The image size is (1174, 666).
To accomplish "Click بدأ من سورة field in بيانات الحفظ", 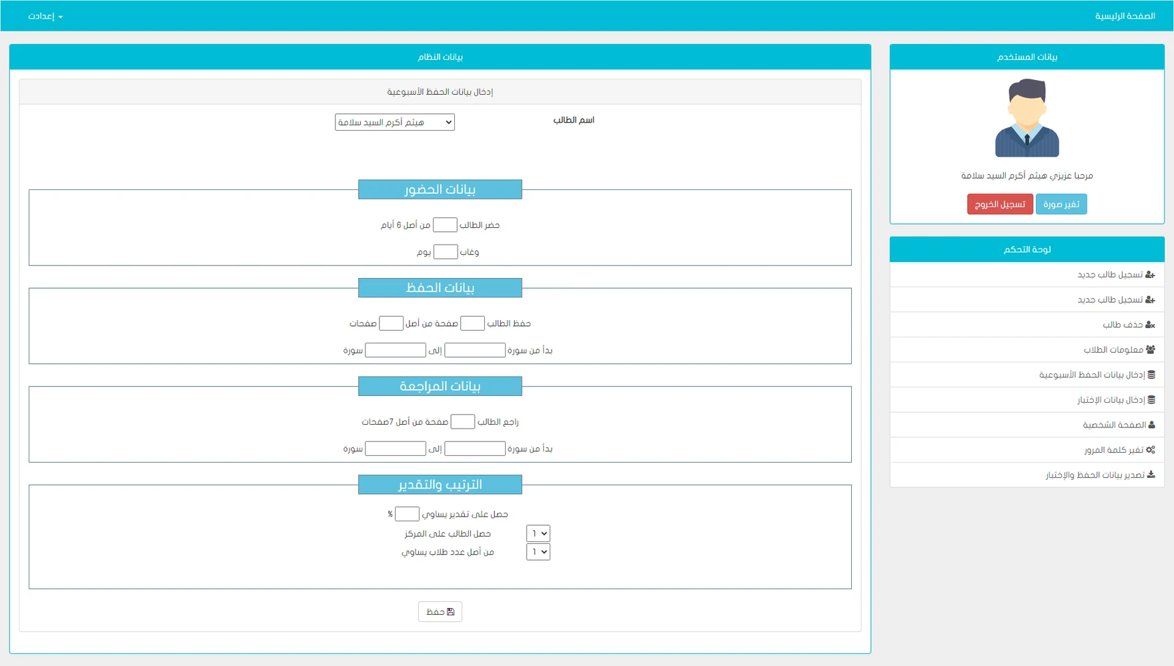I will point(475,350).
